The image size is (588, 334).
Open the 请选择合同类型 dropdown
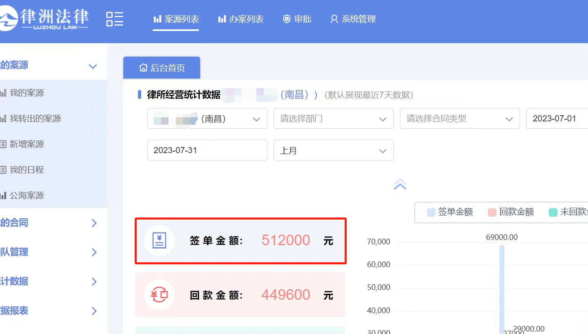[x=459, y=119]
